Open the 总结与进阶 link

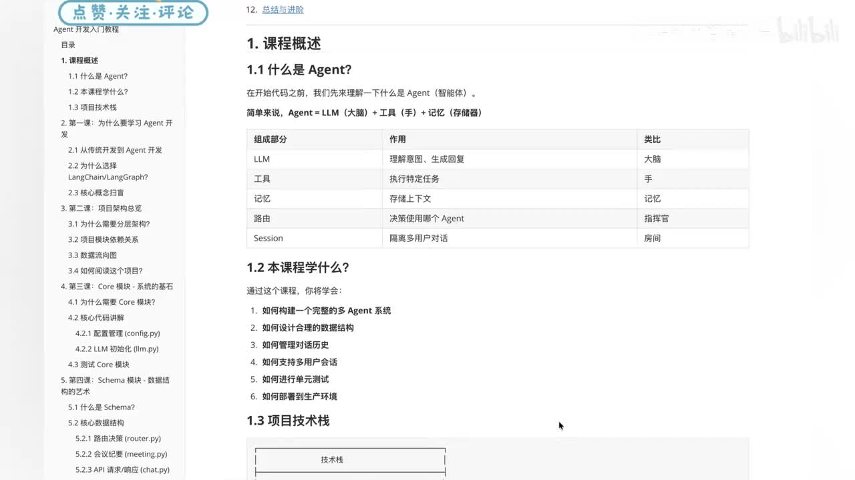click(283, 10)
